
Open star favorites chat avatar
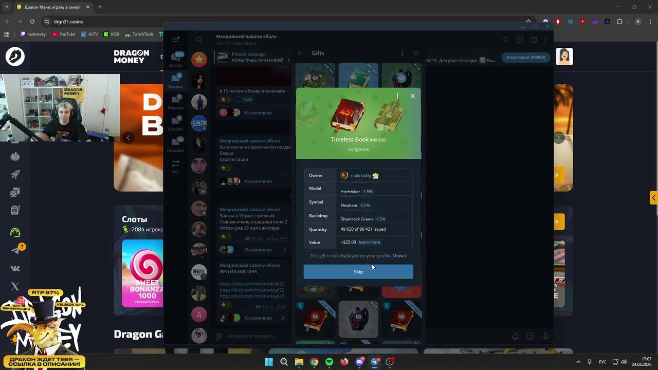pyautogui.click(x=199, y=59)
